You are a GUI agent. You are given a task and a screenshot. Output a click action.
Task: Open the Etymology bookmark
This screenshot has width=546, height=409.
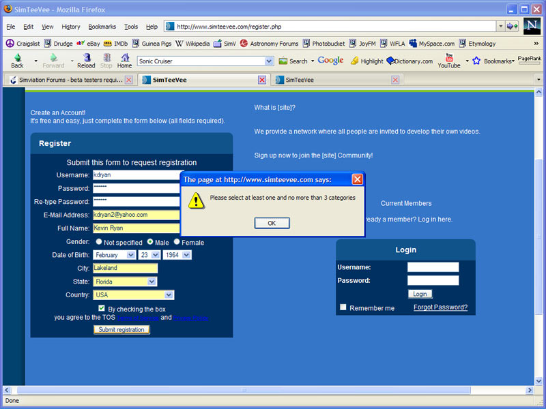pos(477,44)
